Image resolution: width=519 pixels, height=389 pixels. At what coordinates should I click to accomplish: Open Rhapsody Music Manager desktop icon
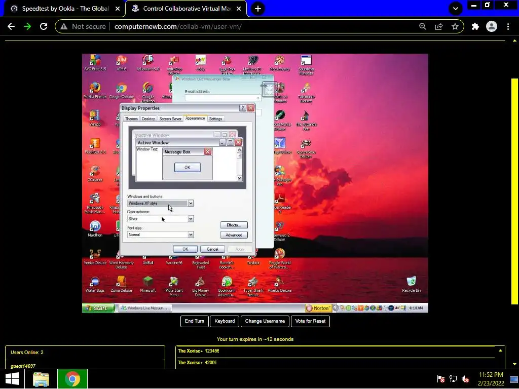(95, 203)
